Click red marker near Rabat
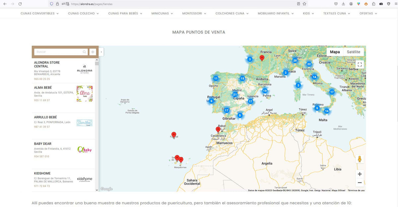This screenshot has width=398, height=207. tap(218, 129)
